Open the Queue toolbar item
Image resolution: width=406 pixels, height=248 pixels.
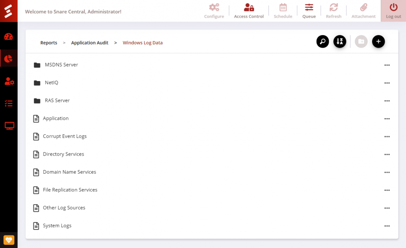pyautogui.click(x=309, y=11)
